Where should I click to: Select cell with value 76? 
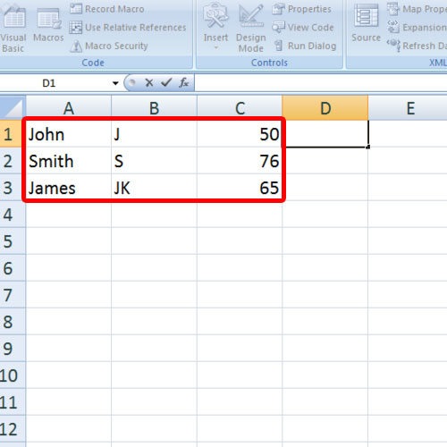[x=240, y=161]
